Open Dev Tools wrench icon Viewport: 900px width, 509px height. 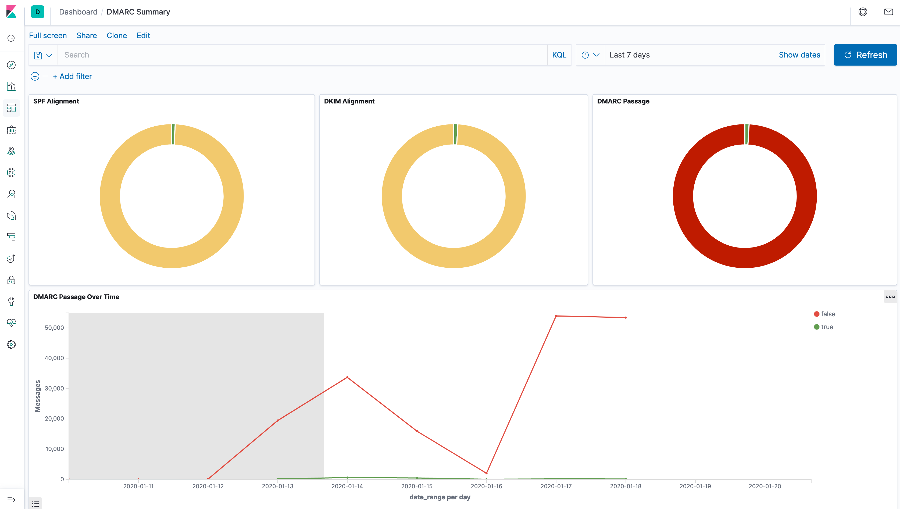click(11, 301)
